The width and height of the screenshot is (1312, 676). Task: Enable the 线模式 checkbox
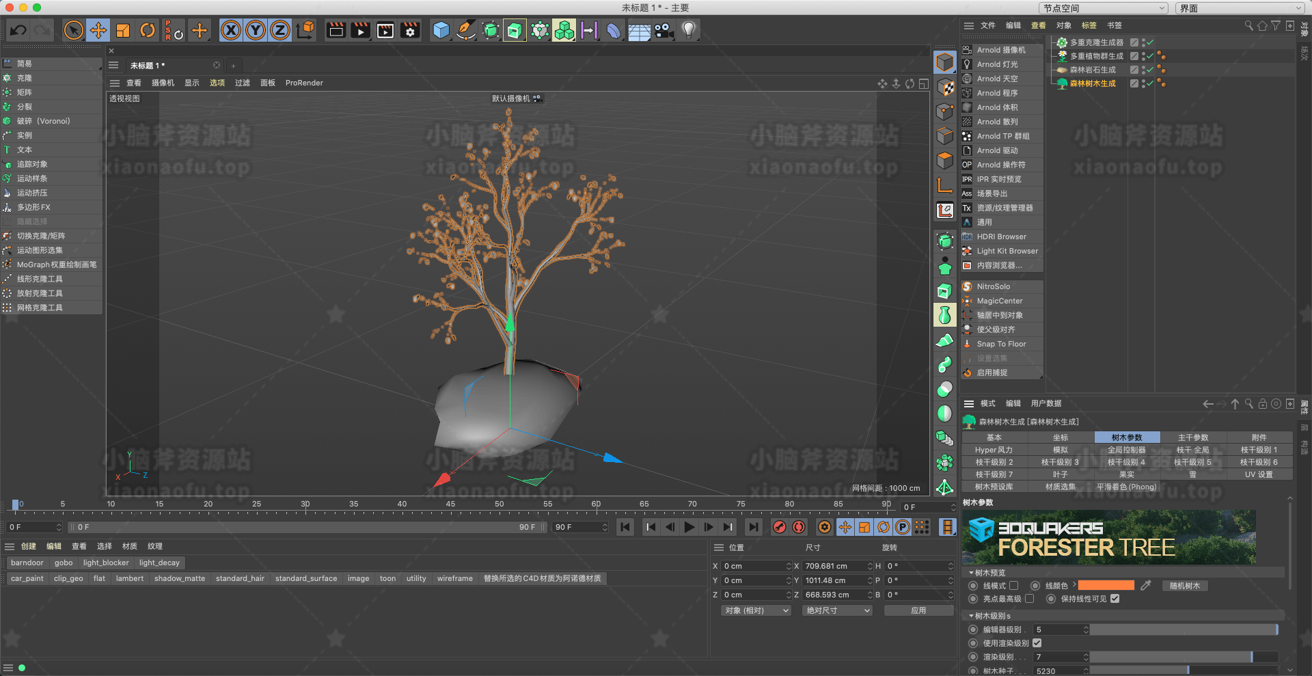(x=1014, y=586)
